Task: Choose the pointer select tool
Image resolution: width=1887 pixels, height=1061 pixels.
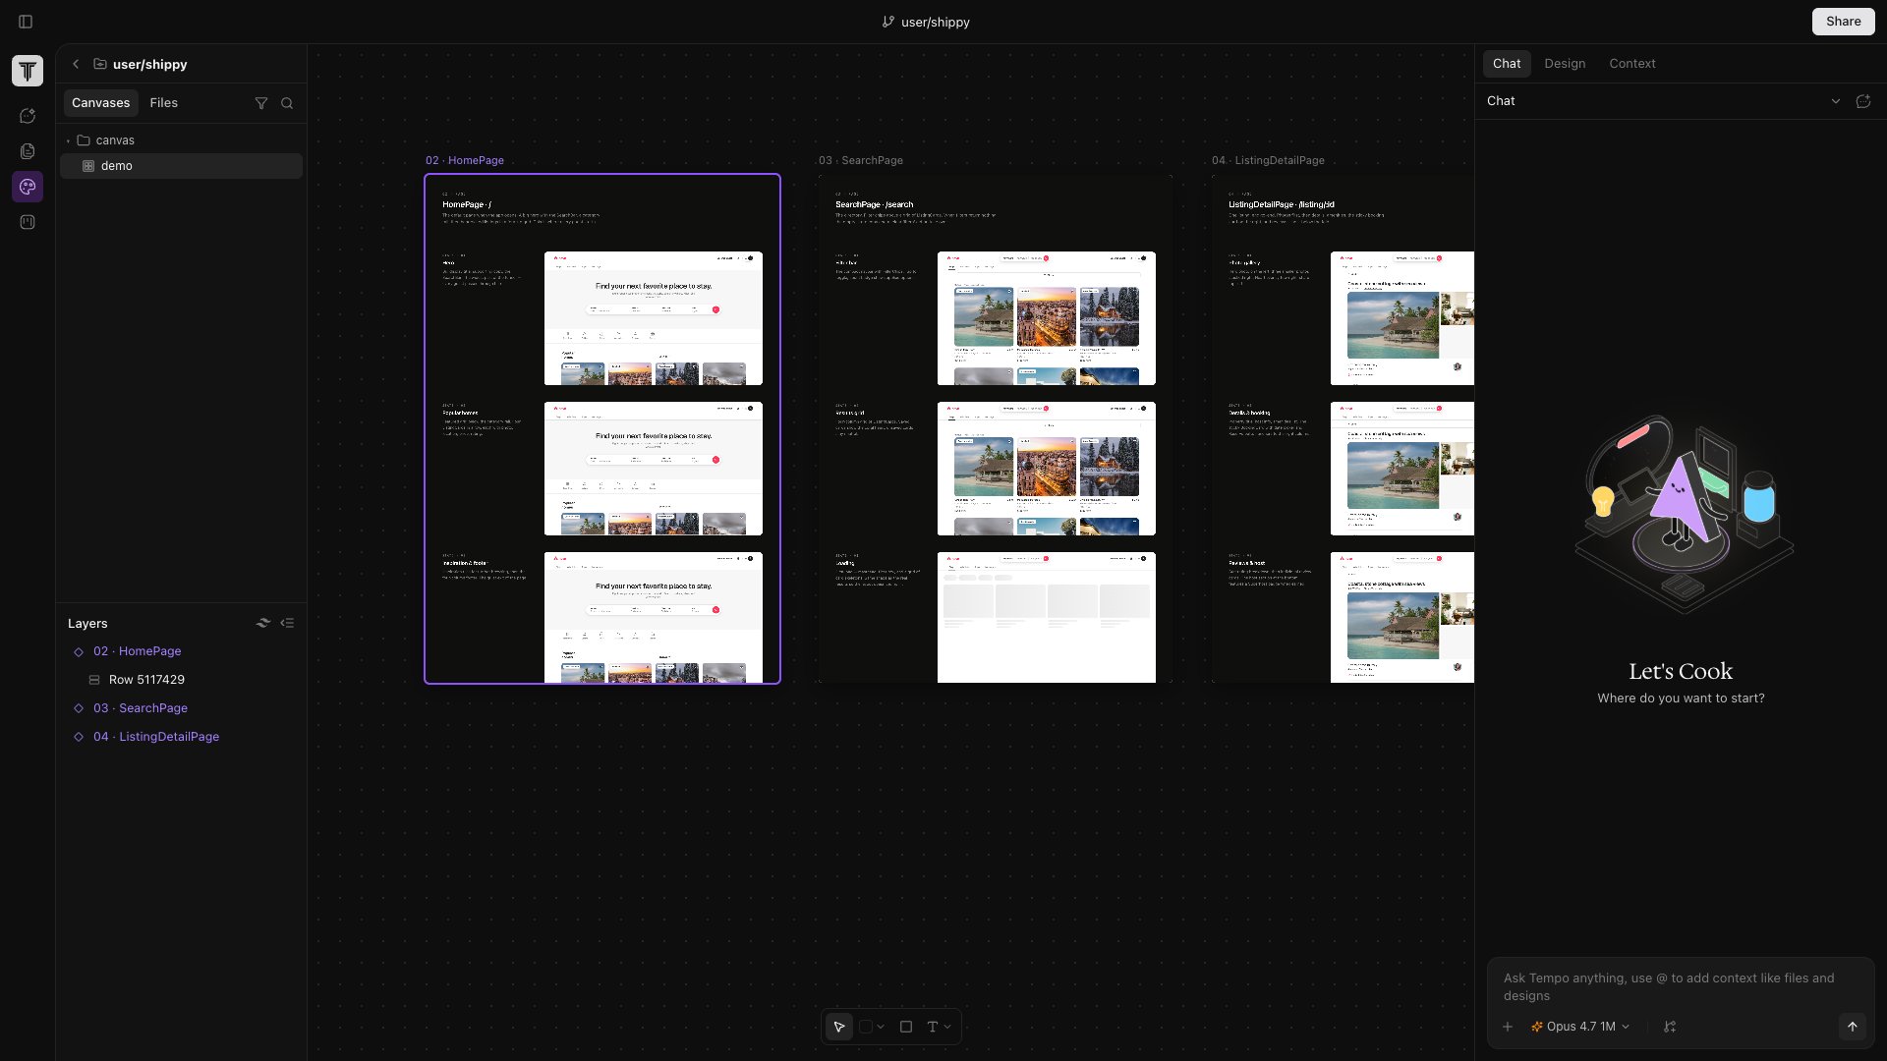Action: (x=839, y=1027)
